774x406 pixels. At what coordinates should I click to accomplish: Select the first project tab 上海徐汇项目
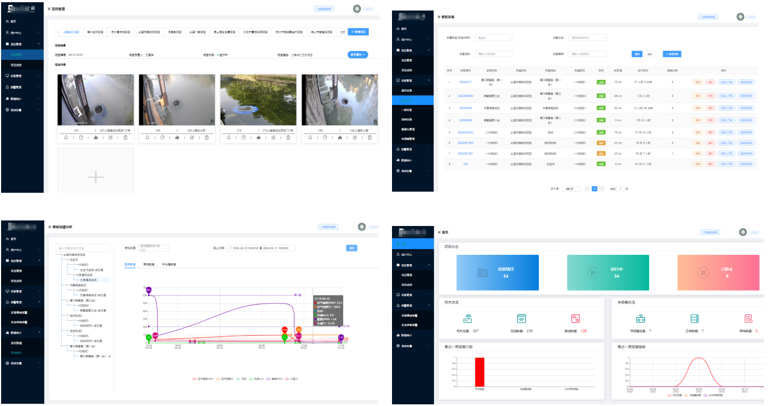click(71, 32)
